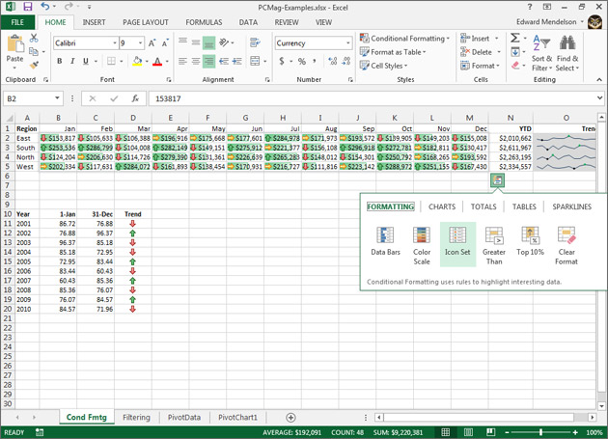
Task: Toggle Center horizontal alignment
Action: pos(196,62)
